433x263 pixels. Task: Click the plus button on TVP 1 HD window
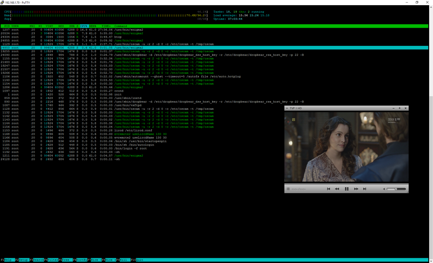(399, 108)
